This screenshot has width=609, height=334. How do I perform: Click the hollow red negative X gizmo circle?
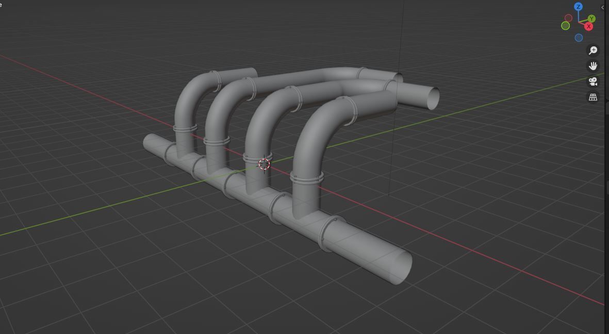569,18
